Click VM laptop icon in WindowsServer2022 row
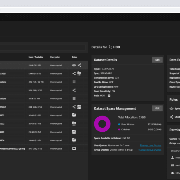 [74, 149]
